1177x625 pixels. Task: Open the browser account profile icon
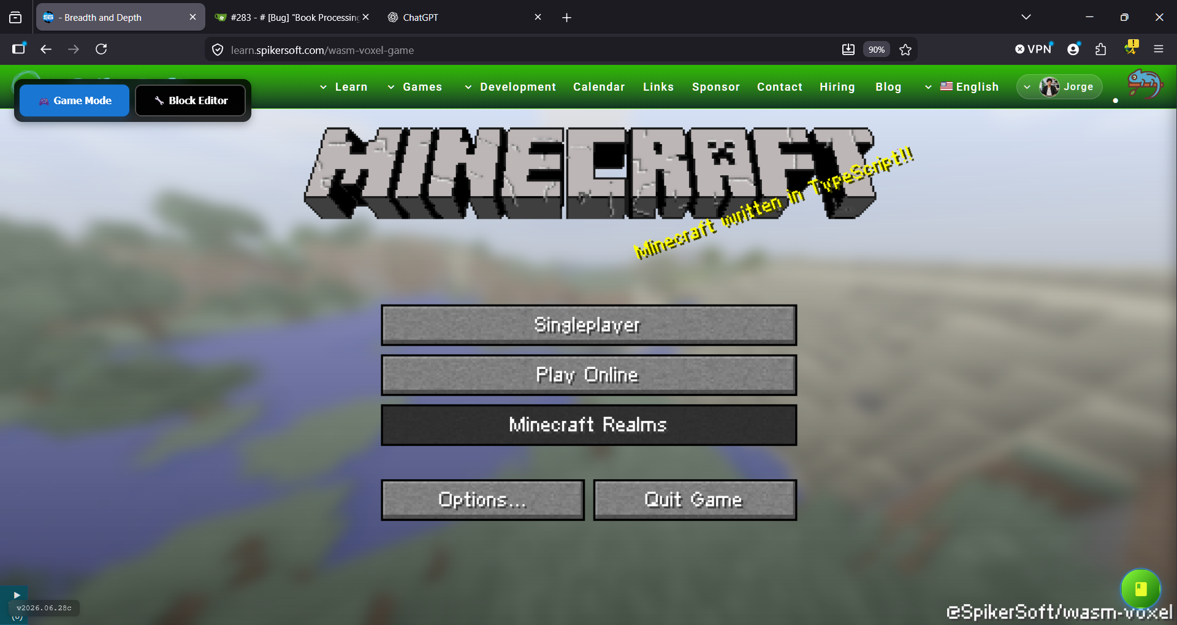1073,49
